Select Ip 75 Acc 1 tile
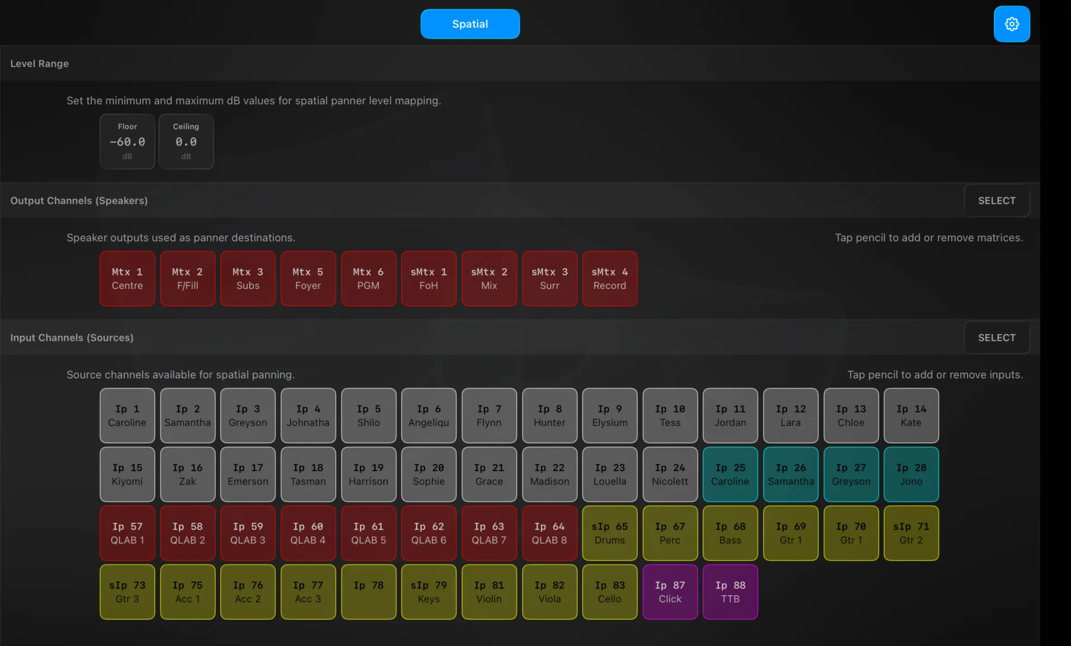The image size is (1071, 646). point(188,592)
